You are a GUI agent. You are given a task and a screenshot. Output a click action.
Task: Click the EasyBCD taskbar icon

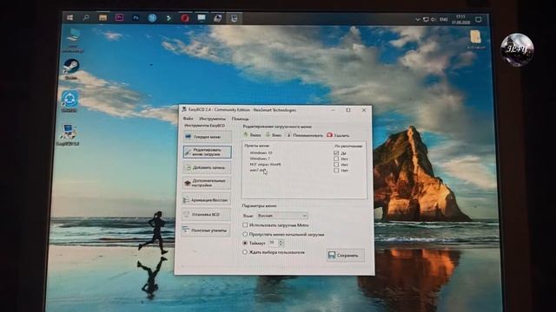[x=234, y=18]
